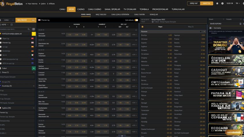Click the bet slip calculator icon

[x=240, y=24]
